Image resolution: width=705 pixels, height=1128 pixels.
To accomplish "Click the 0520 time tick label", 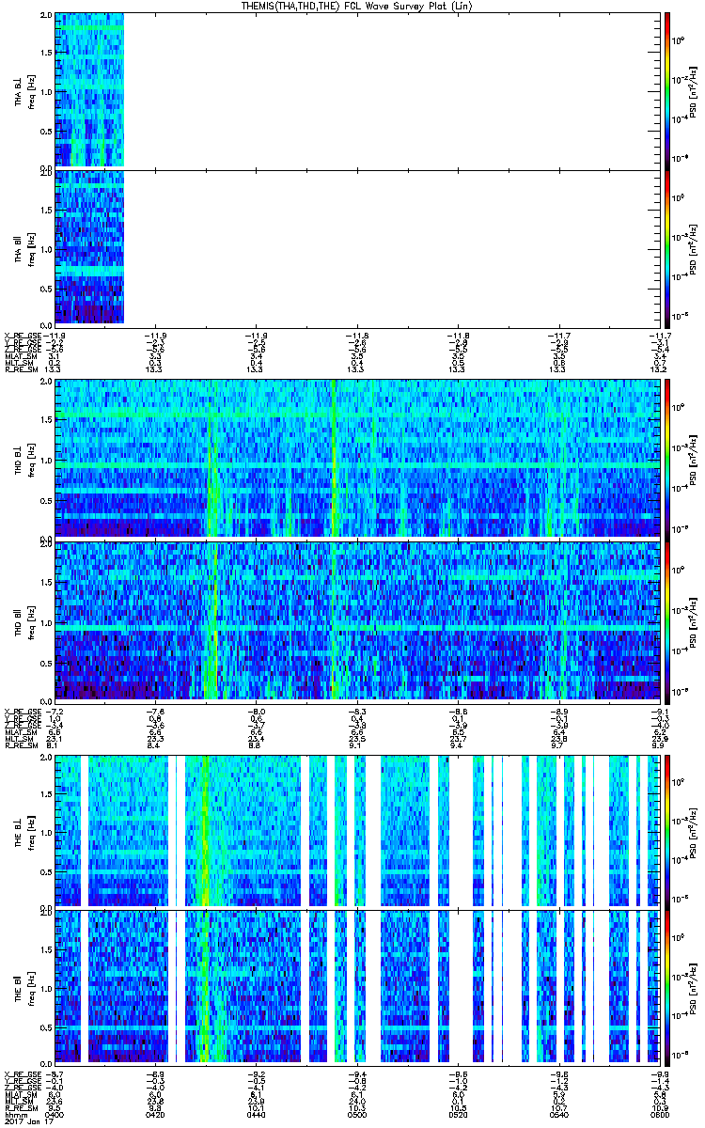I will pyautogui.click(x=457, y=1113).
